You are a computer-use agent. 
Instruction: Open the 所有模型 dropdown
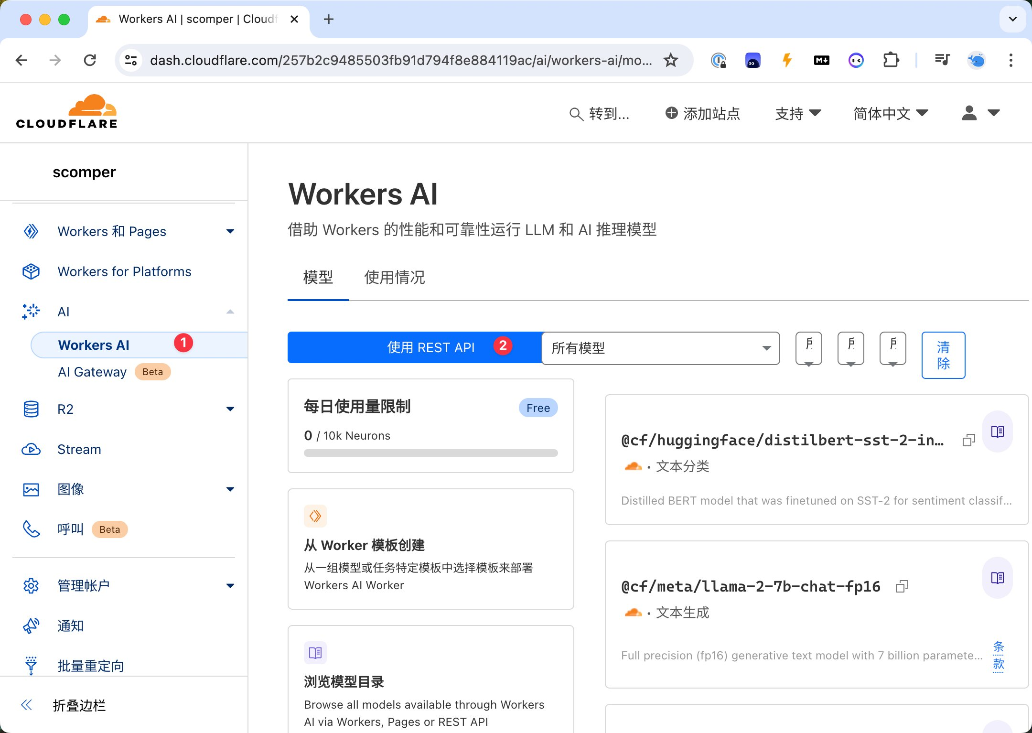tap(661, 348)
